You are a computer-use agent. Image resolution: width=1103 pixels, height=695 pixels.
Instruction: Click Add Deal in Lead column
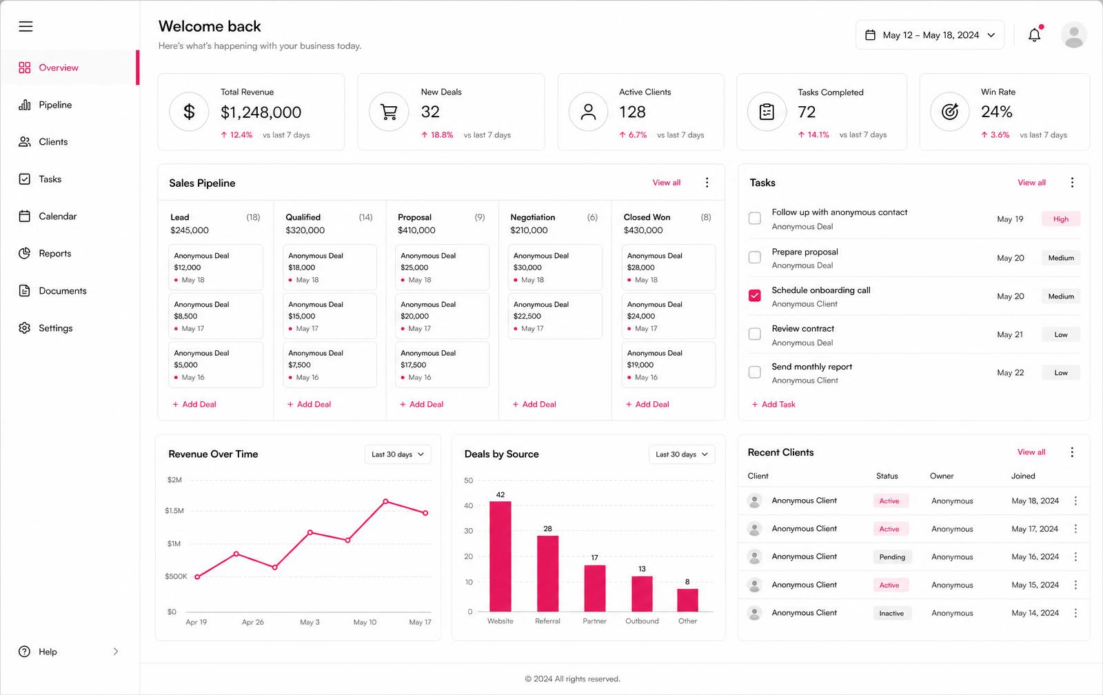tap(194, 405)
